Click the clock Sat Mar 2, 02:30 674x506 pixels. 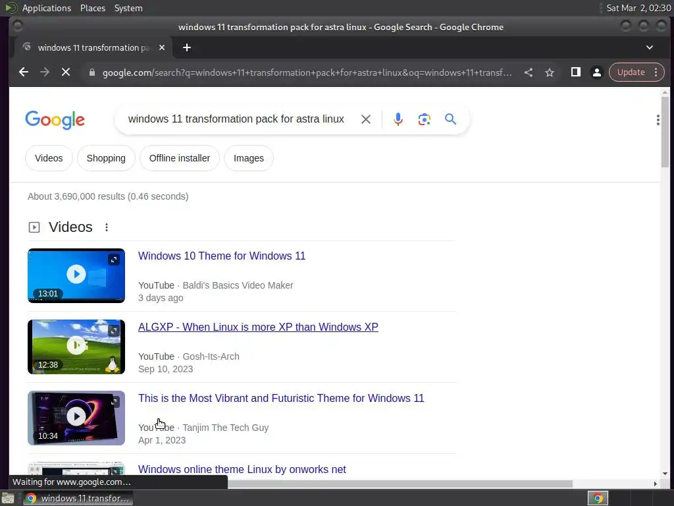click(638, 8)
